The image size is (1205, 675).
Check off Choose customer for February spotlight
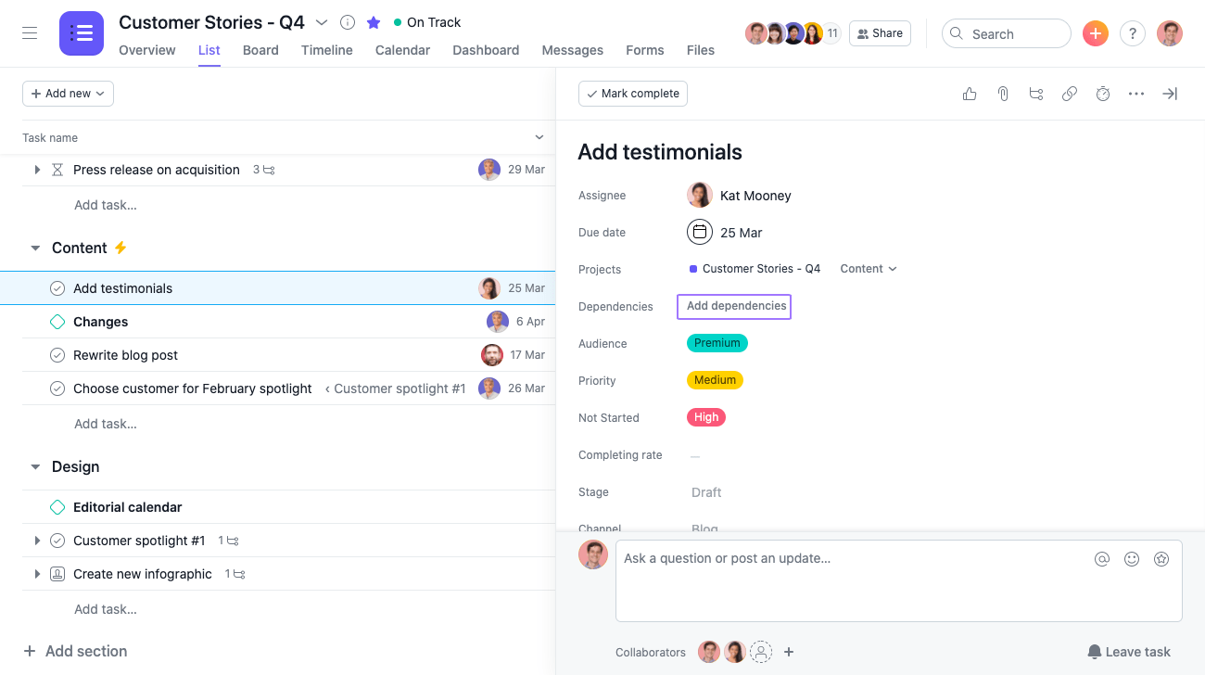click(57, 388)
